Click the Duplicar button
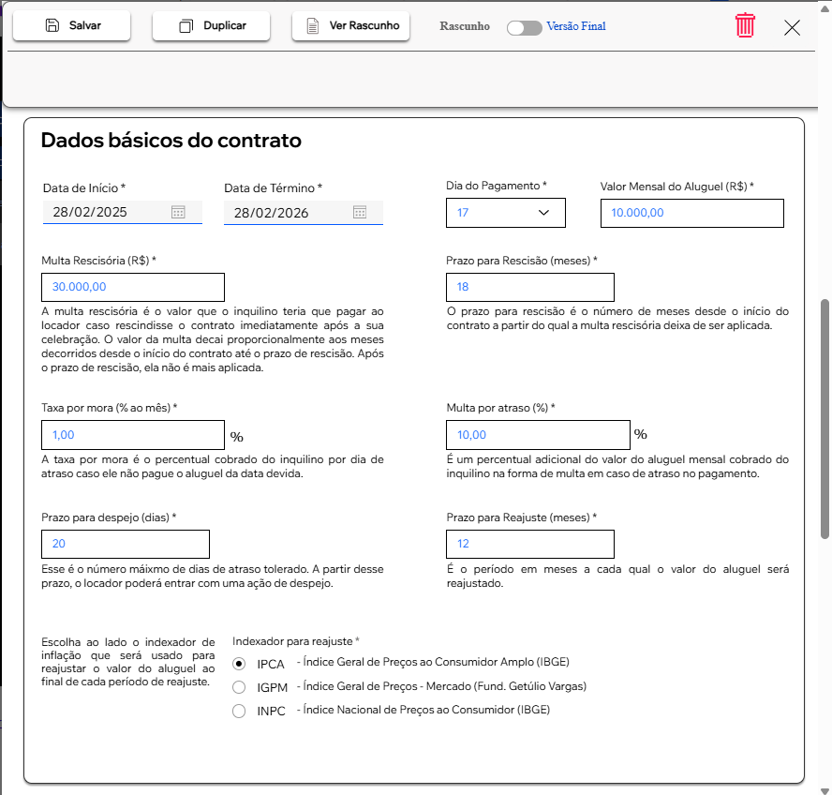Viewport: 832px width, 795px height. coord(211,25)
